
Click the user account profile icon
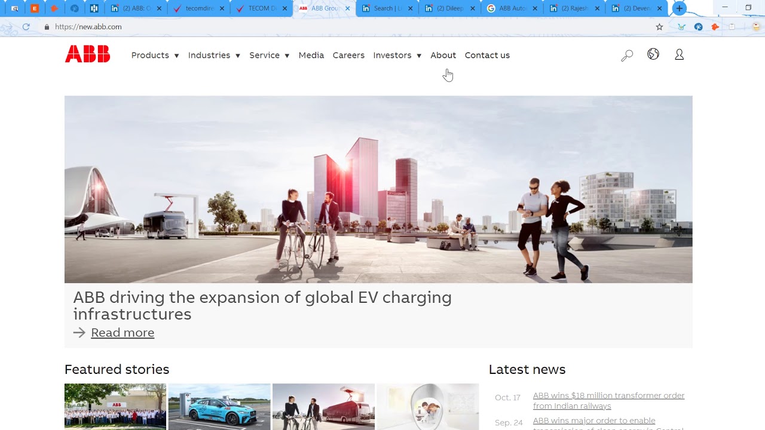tap(679, 55)
